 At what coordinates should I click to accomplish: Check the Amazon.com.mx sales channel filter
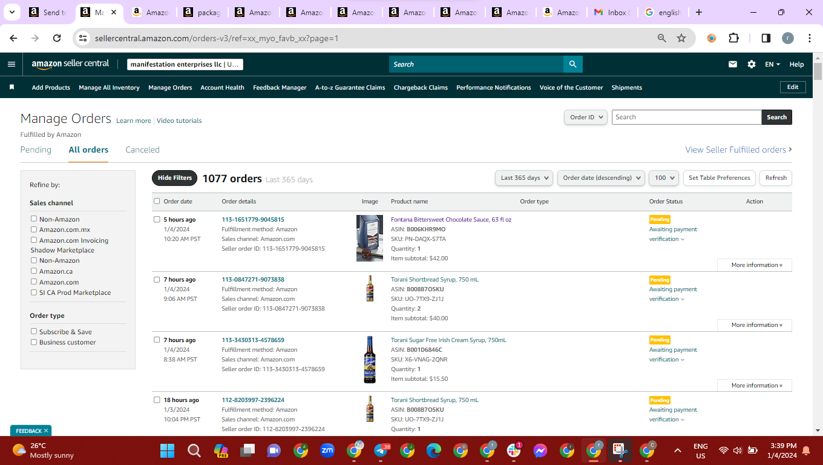tap(34, 229)
